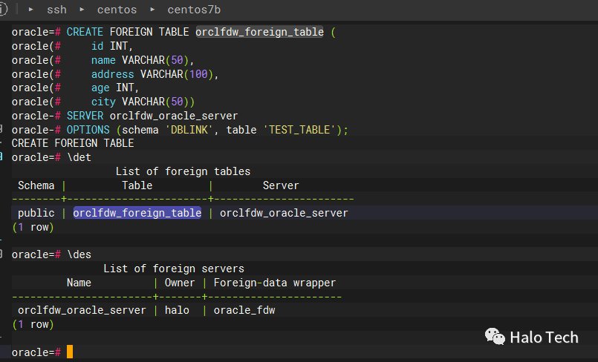Expand the arrow preceding the centos breadcrumb

point(82,10)
